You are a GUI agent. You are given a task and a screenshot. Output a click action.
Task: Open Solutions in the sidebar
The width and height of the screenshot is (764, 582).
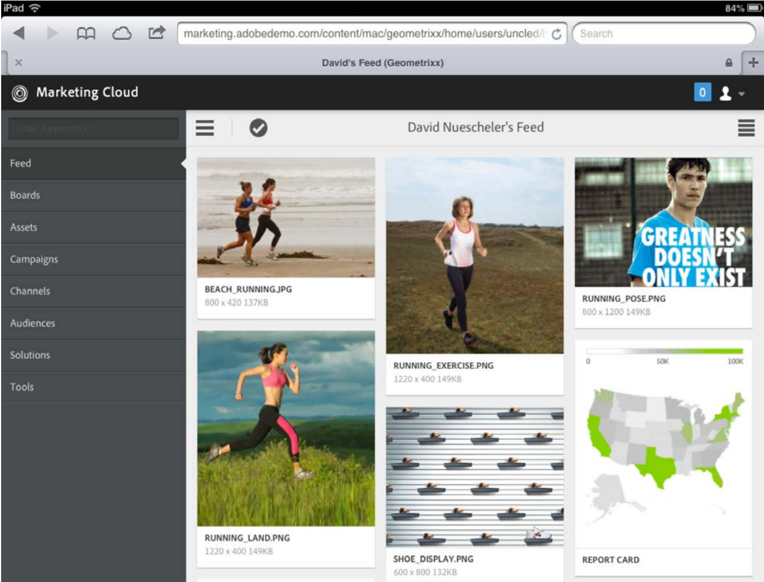tap(93, 355)
